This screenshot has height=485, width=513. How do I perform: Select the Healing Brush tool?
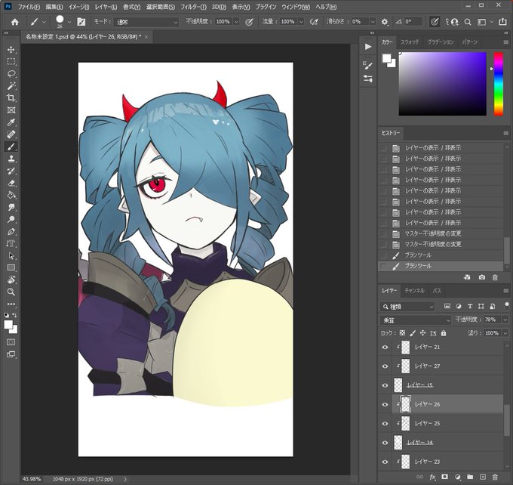click(x=11, y=134)
